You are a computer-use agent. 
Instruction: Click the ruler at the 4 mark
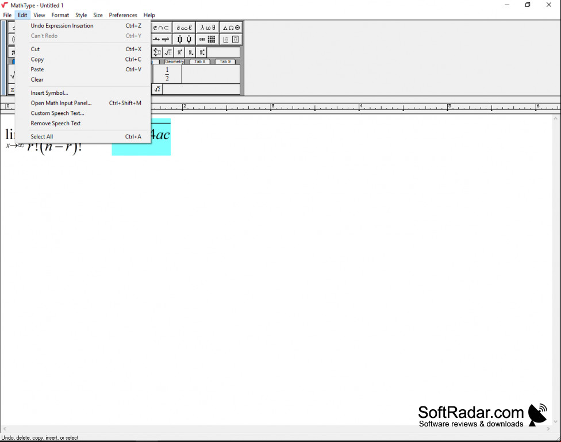(360, 106)
